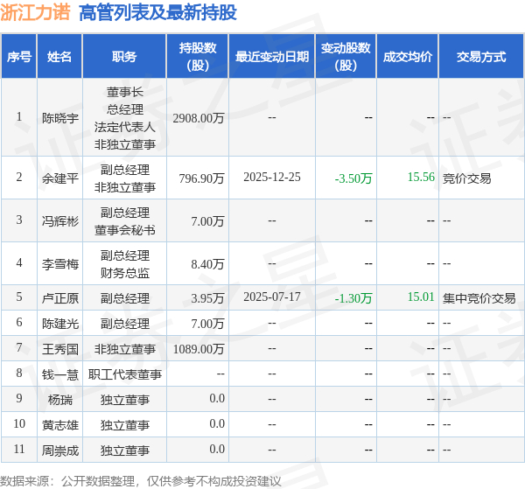This screenshot has width=525, height=489.
Task: Click holdings 7.00万 in 冯辉彬's row
Action: point(207,221)
